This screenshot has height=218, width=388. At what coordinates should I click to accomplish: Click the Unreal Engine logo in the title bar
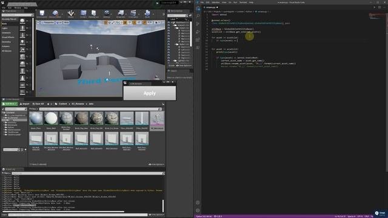click(2, 3)
